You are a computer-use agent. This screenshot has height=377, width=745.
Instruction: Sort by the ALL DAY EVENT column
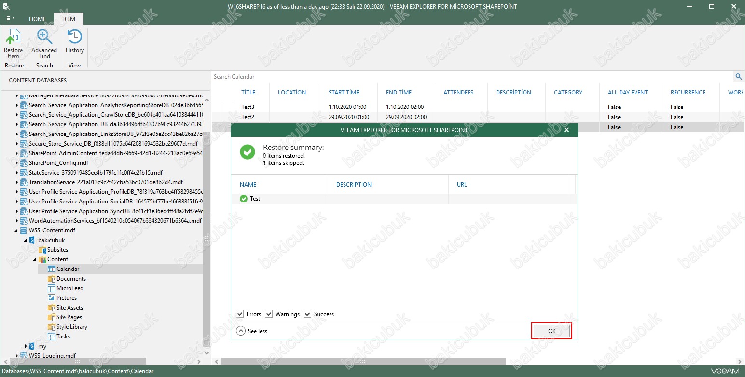tap(628, 93)
